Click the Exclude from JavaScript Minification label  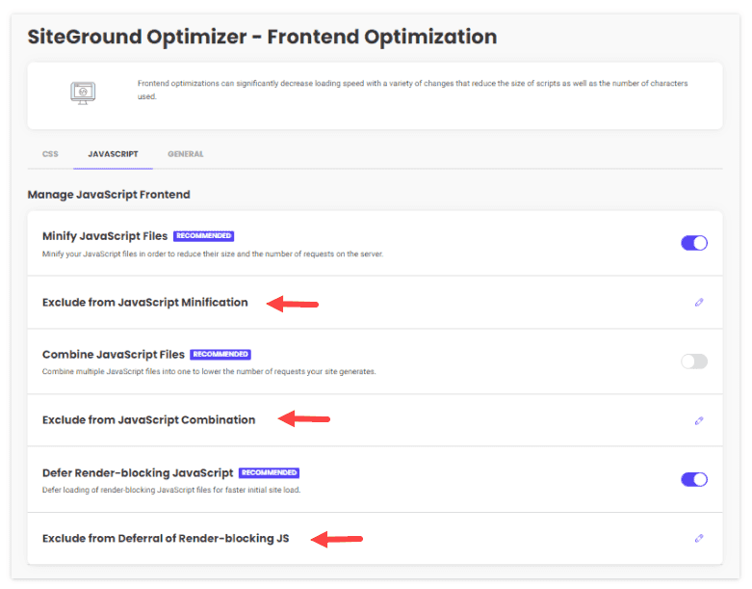(x=145, y=303)
